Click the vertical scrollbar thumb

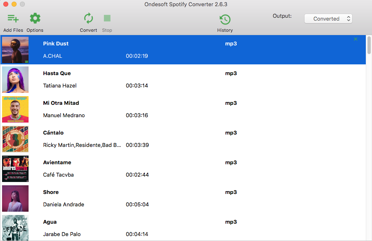pyautogui.click(x=369, y=45)
